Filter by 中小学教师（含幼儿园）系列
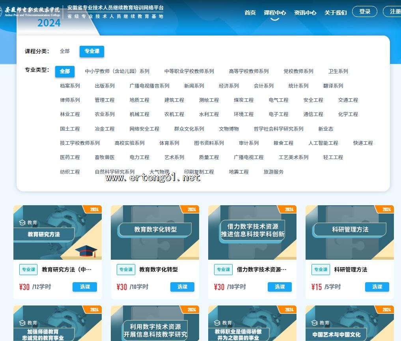 click(x=117, y=71)
